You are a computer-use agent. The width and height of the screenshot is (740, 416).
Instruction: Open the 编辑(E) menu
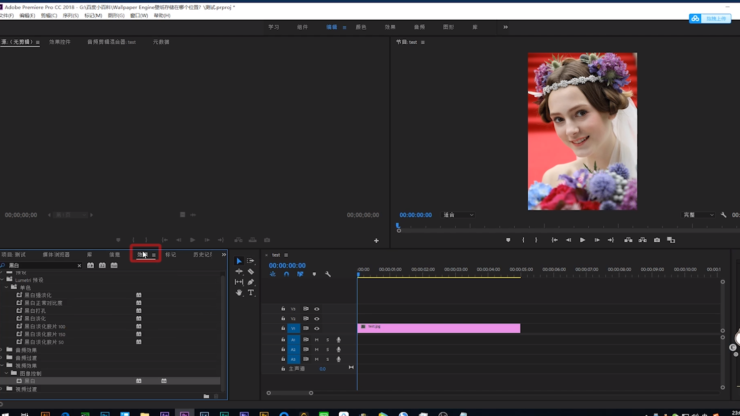point(27,16)
